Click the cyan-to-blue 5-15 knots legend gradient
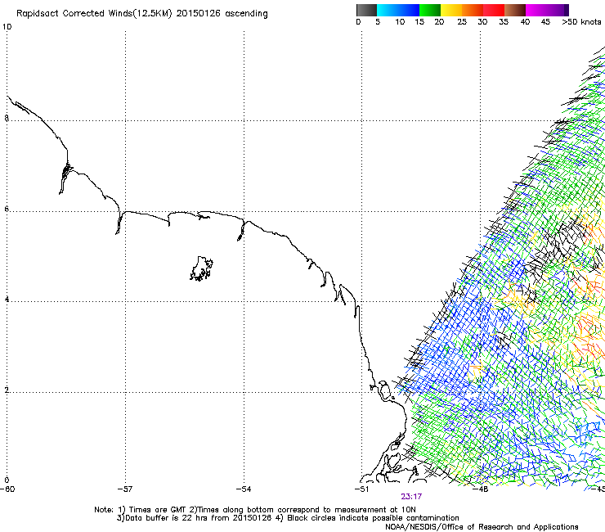This screenshot has width=605, height=532. click(398, 10)
